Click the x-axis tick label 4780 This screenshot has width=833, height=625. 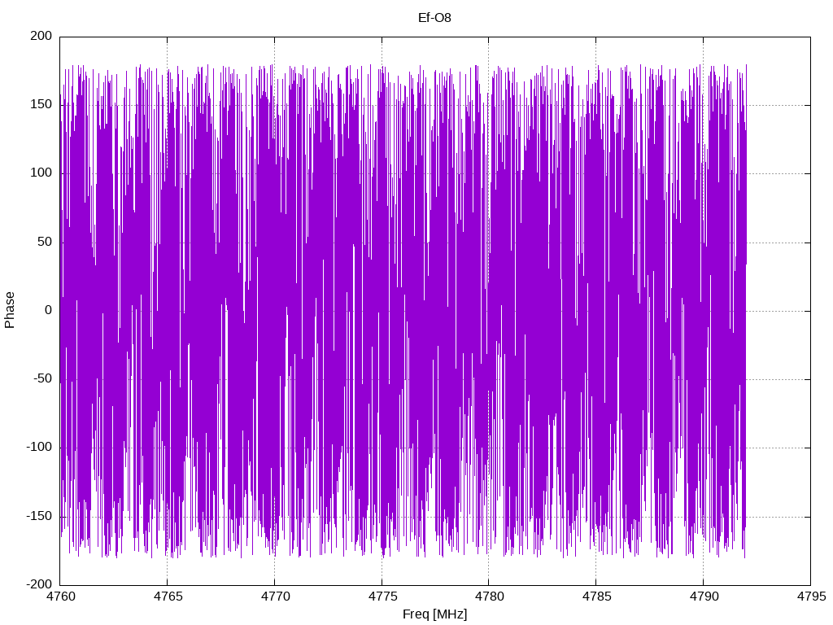[489, 597]
